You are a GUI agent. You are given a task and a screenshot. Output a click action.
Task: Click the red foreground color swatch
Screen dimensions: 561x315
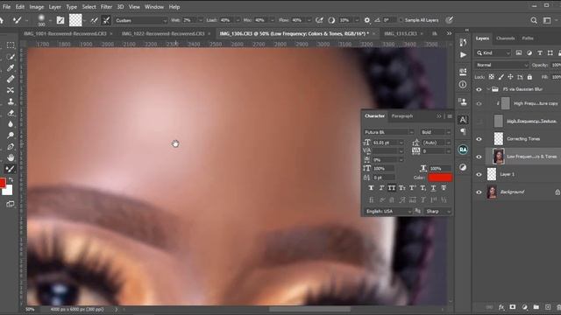tap(2, 183)
